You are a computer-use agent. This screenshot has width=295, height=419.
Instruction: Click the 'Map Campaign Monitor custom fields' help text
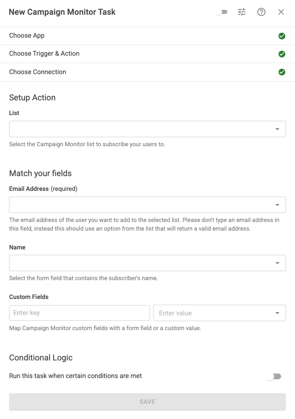tap(105, 328)
